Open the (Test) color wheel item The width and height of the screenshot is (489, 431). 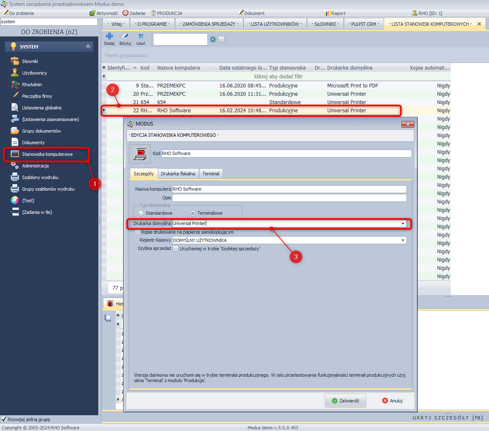coord(28,201)
